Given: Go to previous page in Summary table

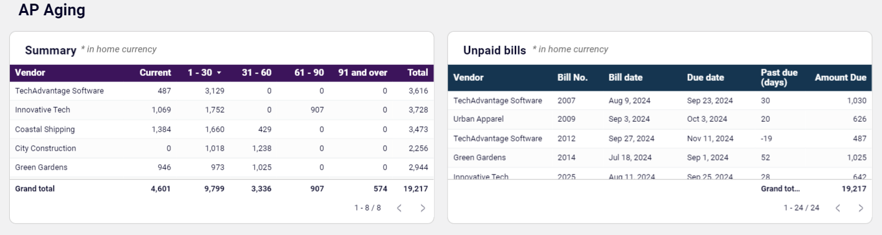Looking at the screenshot, I should tap(400, 208).
